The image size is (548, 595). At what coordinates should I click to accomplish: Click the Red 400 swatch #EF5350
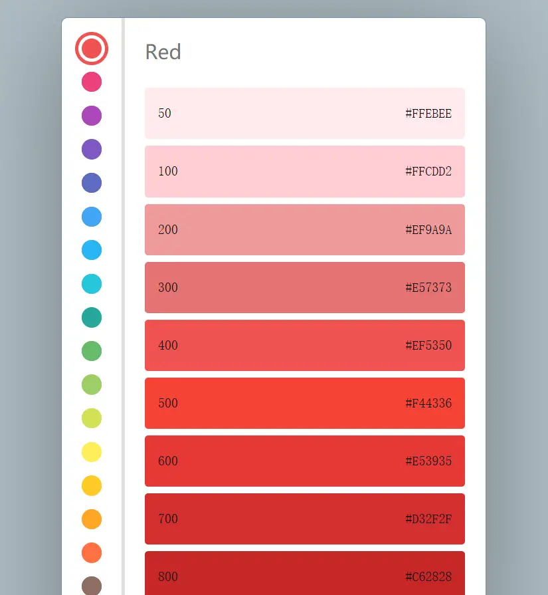pos(304,345)
